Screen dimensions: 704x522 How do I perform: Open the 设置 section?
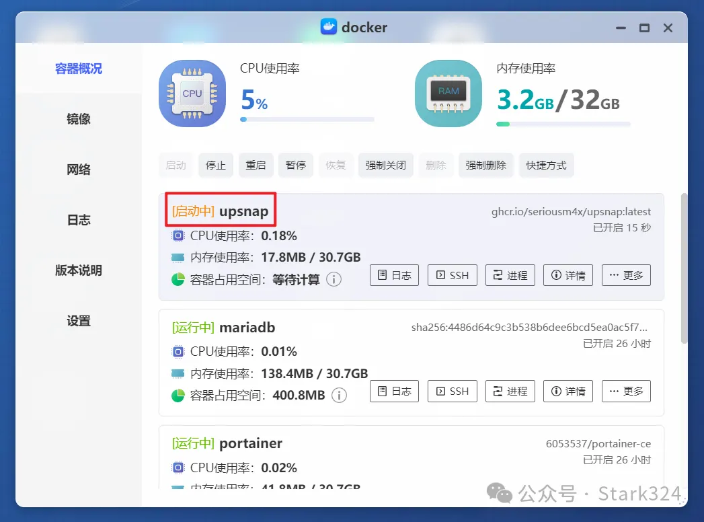(79, 321)
